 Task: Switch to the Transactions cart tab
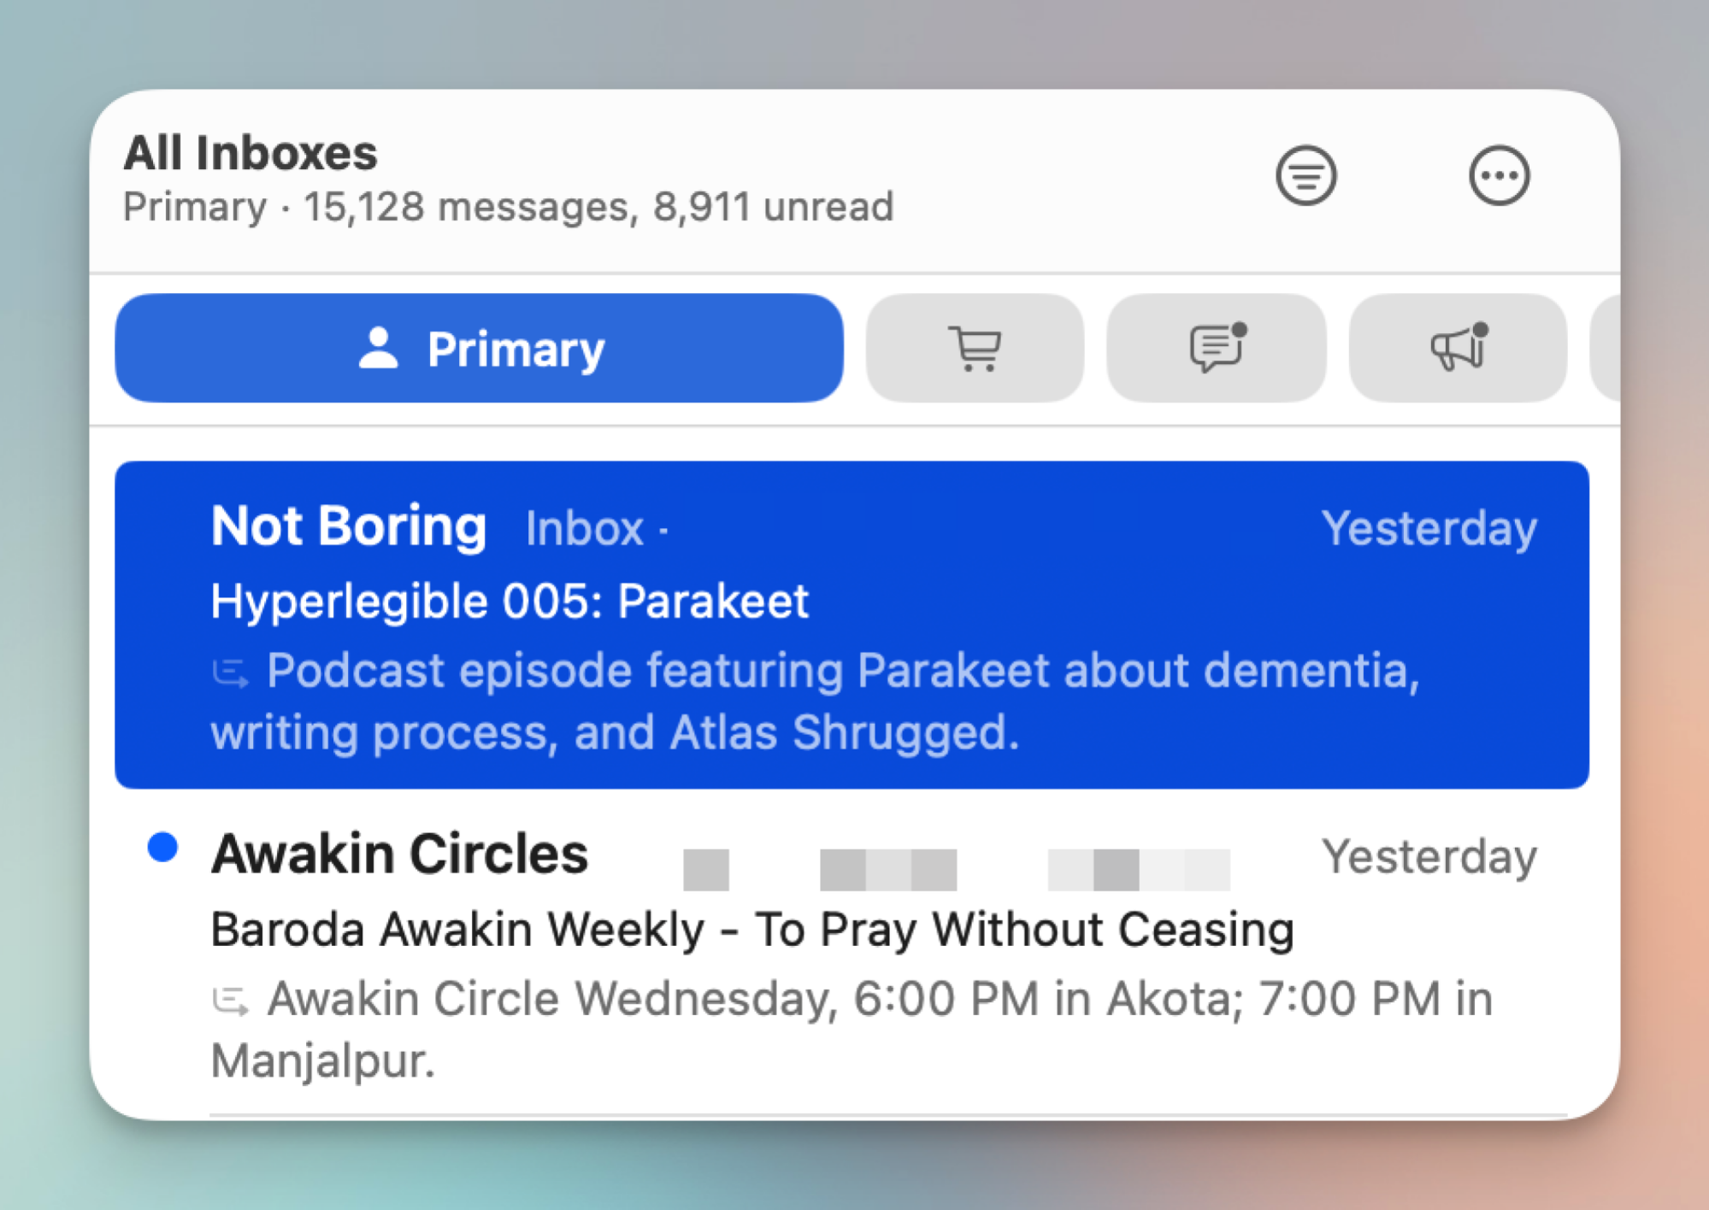(x=975, y=348)
